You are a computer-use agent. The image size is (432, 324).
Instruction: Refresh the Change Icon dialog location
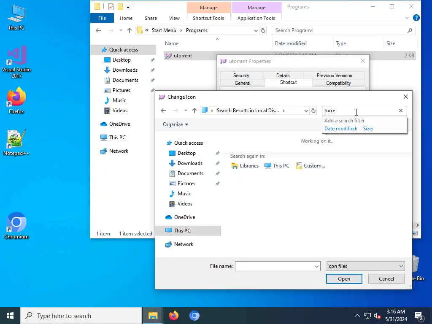click(313, 111)
